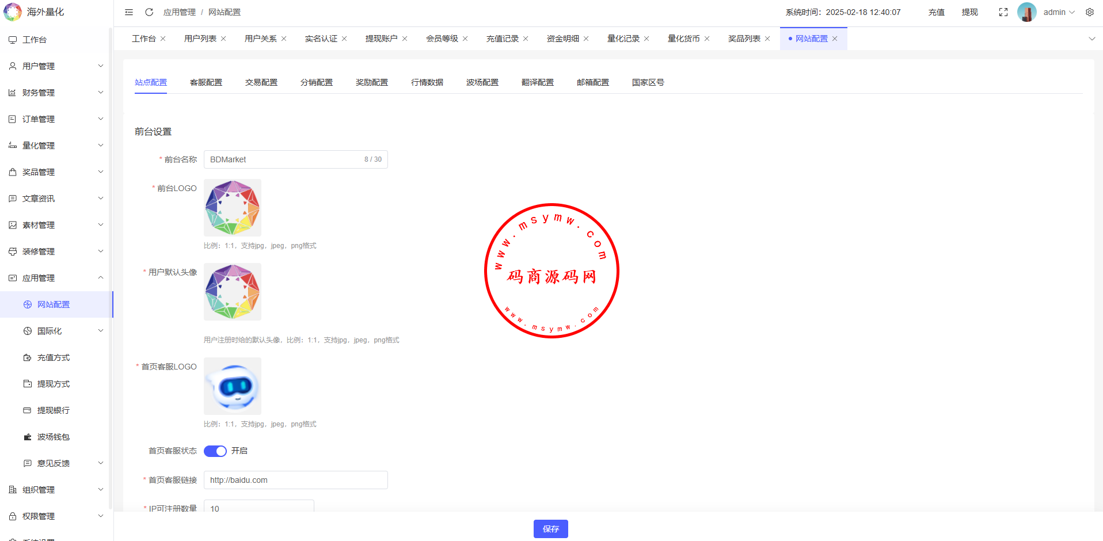Screen dimensions: 1103x541
Task: Click the 组织管理 building icon
Action: pos(13,490)
